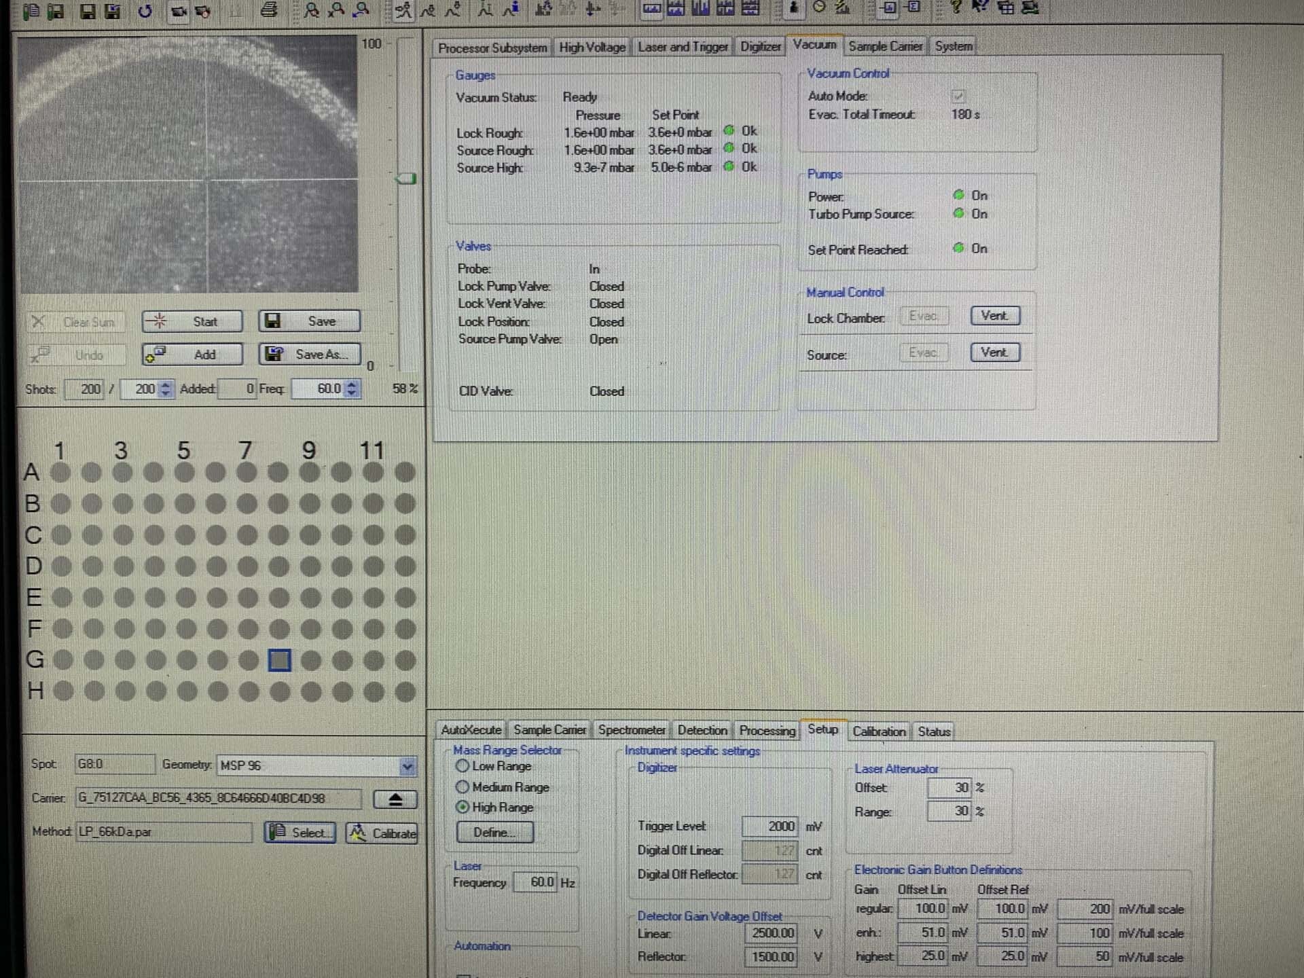This screenshot has height=978, width=1304.
Task: Click the rightmost blue spectrum layout icon
Action: coord(750,7)
